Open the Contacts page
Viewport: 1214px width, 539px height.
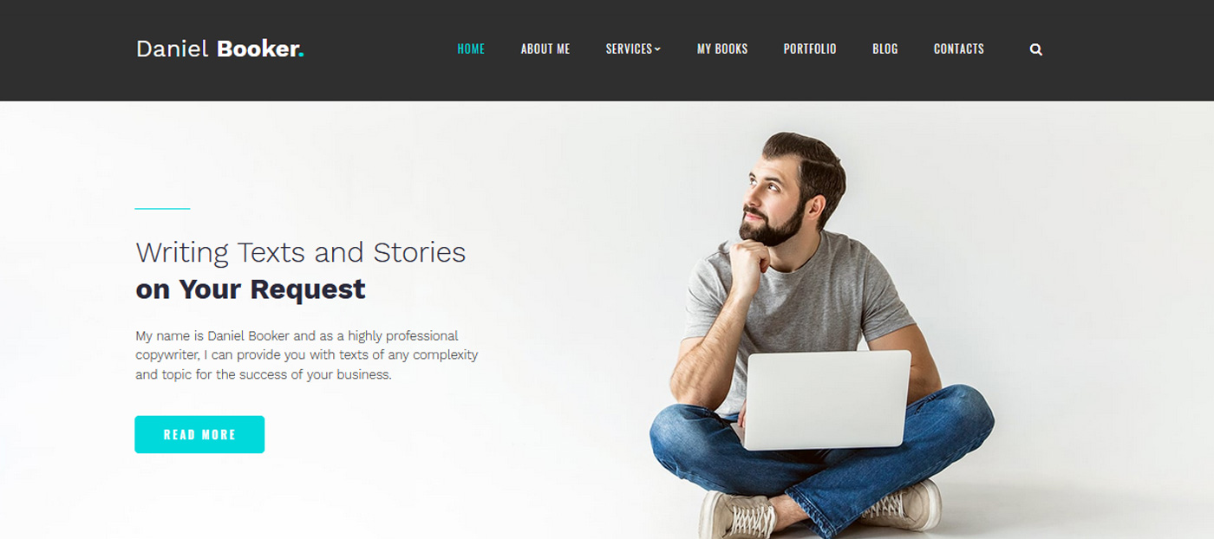[959, 49]
